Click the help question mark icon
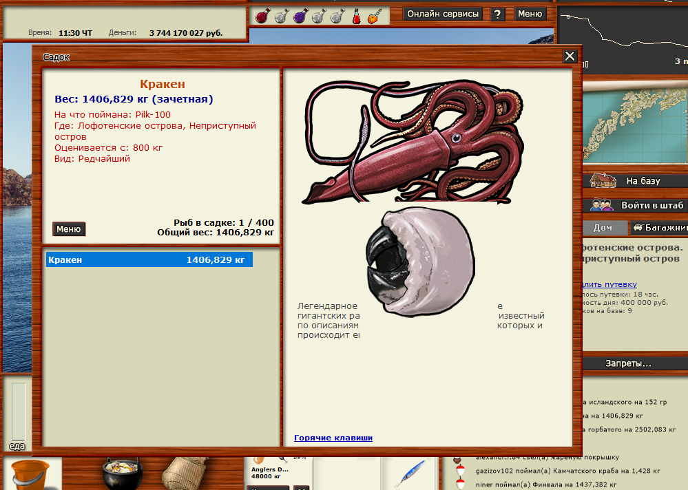Screen dimensions: 688x490 coord(497,14)
